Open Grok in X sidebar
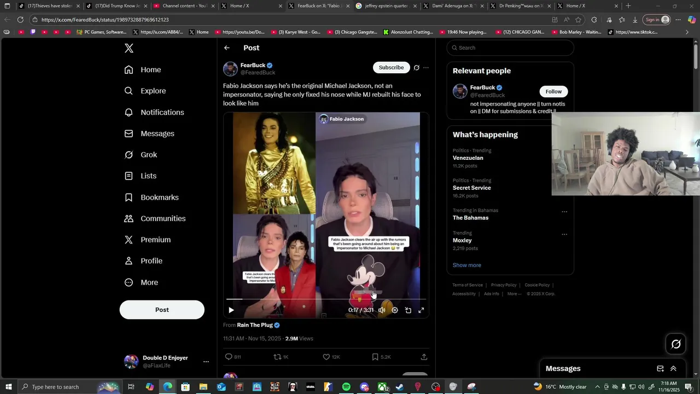Screen dimensions: 700x394 tap(141, 155)
